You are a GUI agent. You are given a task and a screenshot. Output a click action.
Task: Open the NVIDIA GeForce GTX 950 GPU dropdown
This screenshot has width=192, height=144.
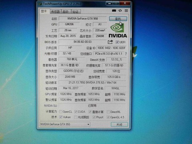(x=65, y=124)
